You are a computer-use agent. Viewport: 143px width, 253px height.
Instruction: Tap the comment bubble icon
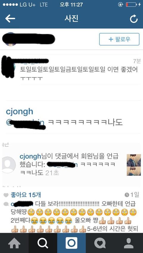[6, 204]
